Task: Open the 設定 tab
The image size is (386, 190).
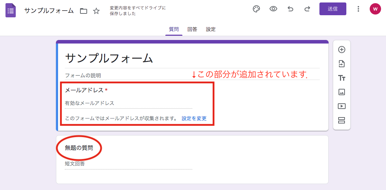Action: [x=211, y=29]
